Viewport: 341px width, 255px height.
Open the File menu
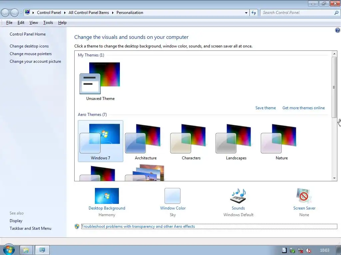9,23
